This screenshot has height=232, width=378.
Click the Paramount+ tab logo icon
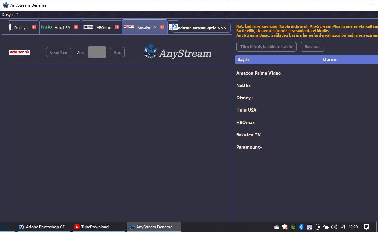click(x=173, y=27)
